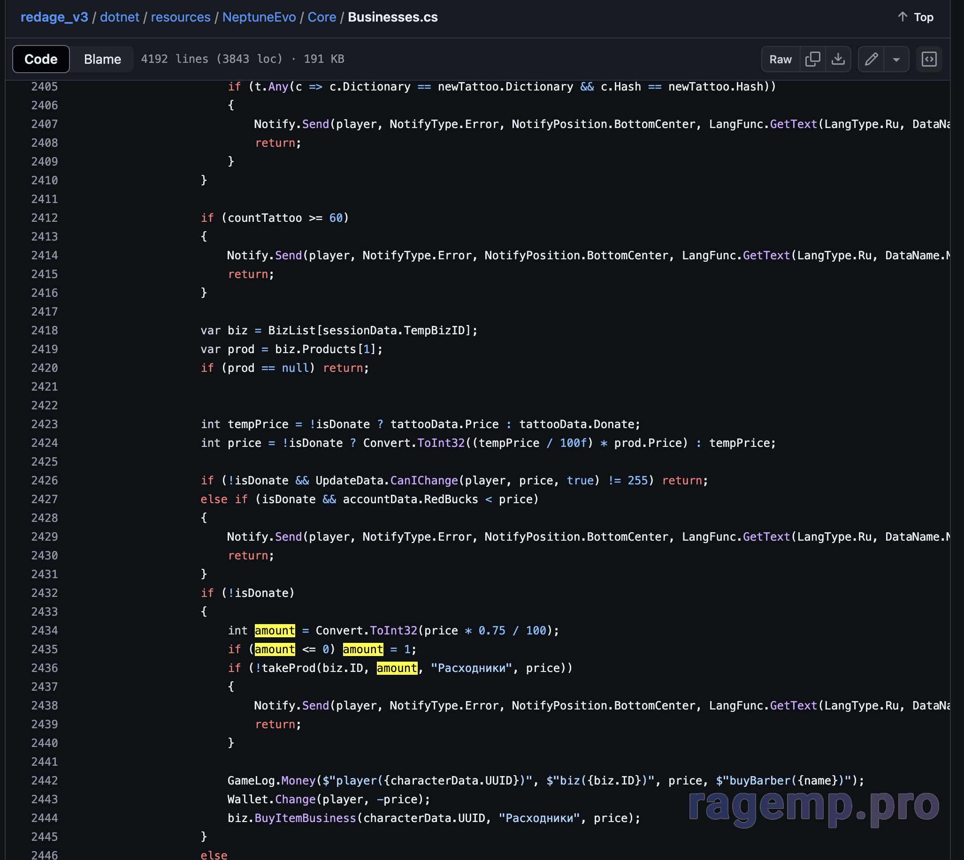Open the Core folder breadcrumb
Viewport: 964px width, 860px height.
point(321,17)
